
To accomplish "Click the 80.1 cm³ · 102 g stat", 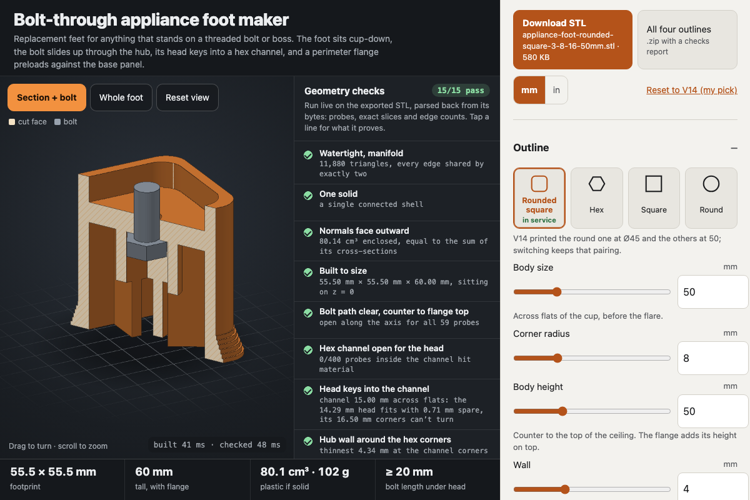I will [312, 479].
